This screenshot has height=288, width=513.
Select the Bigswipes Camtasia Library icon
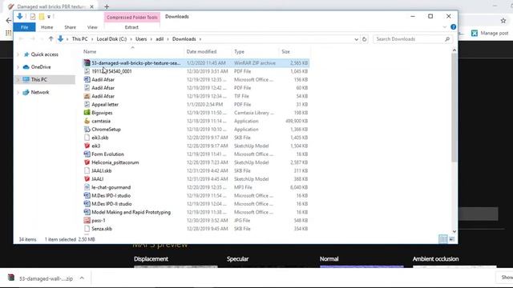[x=87, y=113]
